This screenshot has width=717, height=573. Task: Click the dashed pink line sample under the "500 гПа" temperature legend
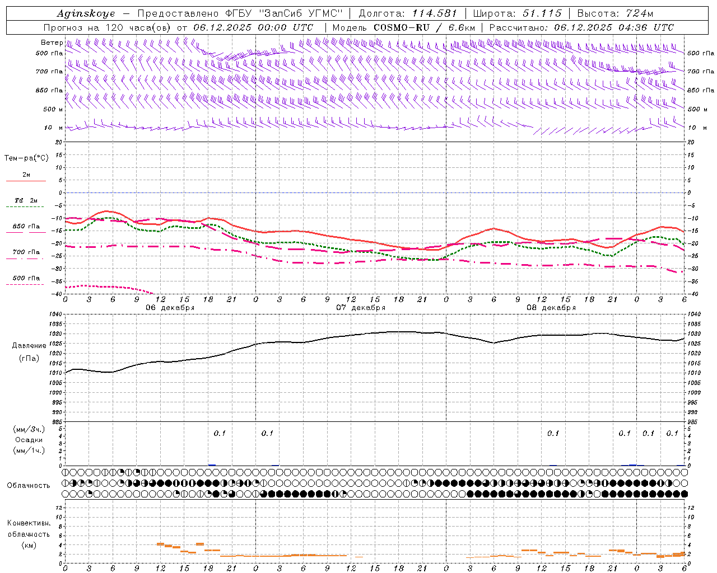point(26,285)
